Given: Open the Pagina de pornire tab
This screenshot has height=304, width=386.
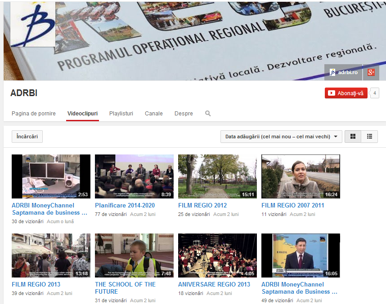Looking at the screenshot, I should pos(34,114).
